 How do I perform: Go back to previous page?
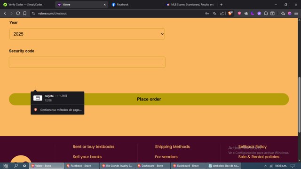5,13
